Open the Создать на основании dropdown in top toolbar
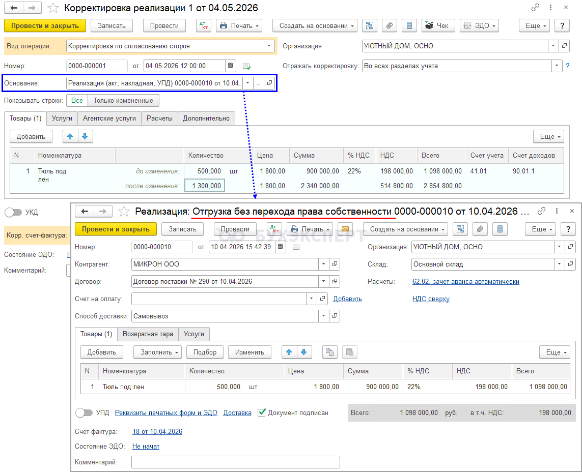Screen dimensions: 582x472 (x=315, y=25)
